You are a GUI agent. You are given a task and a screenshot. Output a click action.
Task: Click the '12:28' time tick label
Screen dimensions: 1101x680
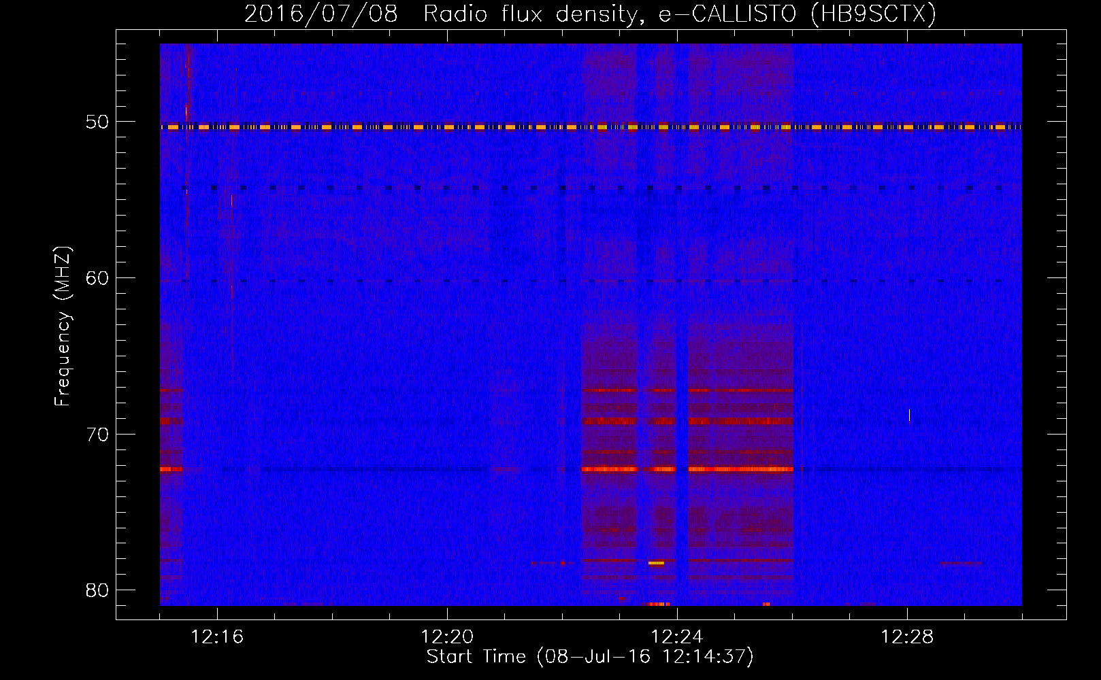907,637
